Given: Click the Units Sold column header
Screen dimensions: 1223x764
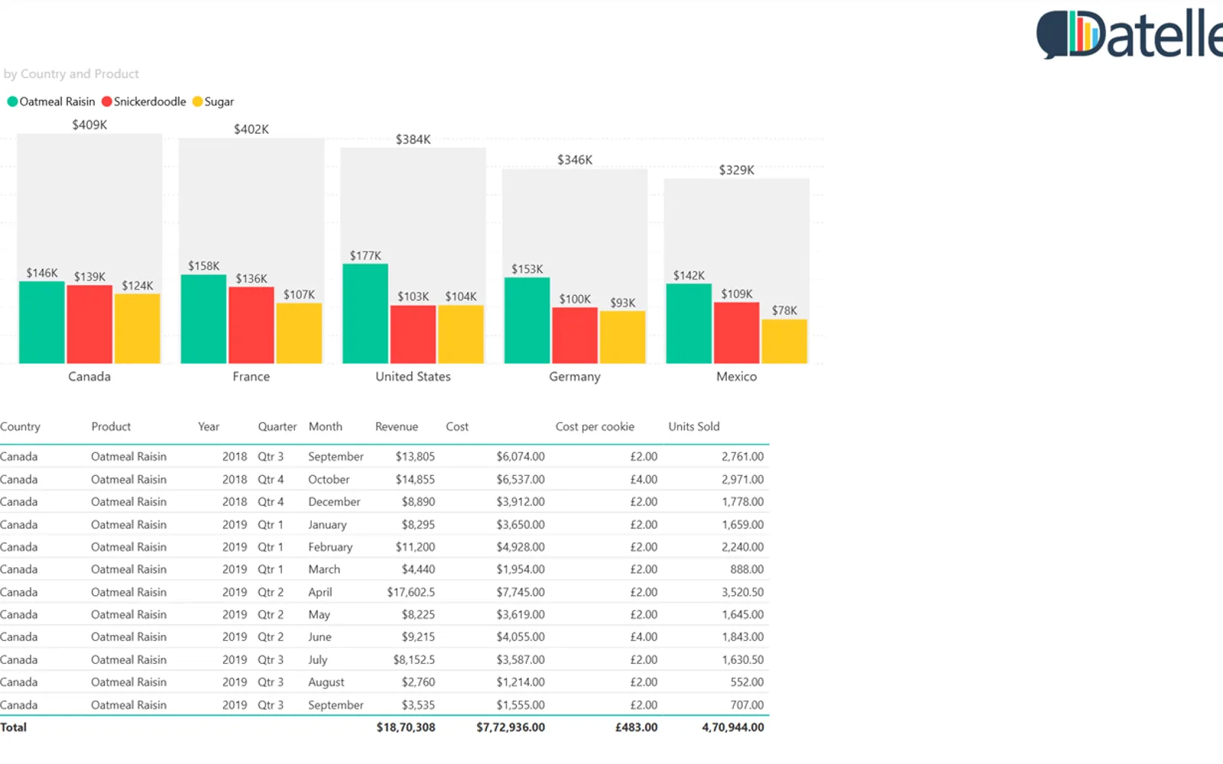Looking at the screenshot, I should click(x=694, y=426).
